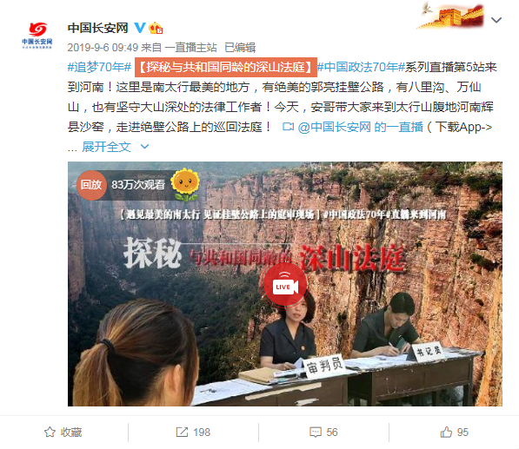Click the red LIVE camera play button

[285, 285]
